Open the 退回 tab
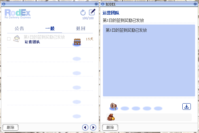This screenshot has height=133, width=199. click(x=81, y=28)
